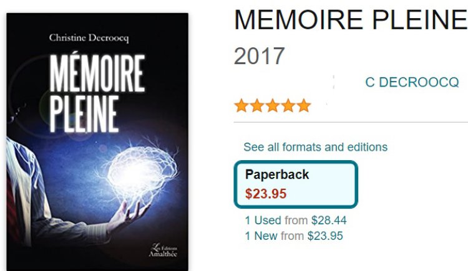The height and width of the screenshot is (271, 468).
Task: Click the second orange rating star
Action: pos(257,106)
